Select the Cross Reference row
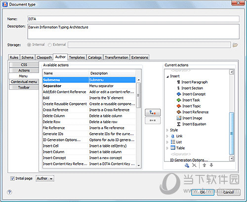This screenshot has width=247, height=202. pyautogui.click(x=89, y=110)
